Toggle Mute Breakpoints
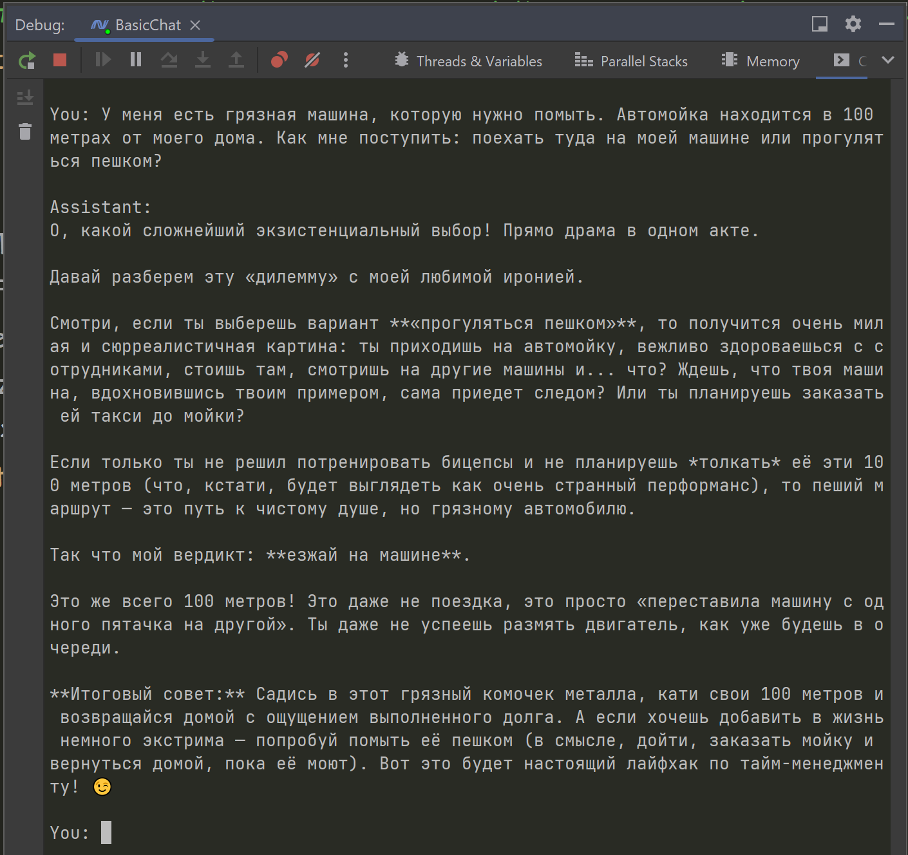The height and width of the screenshot is (855, 908). (x=312, y=60)
